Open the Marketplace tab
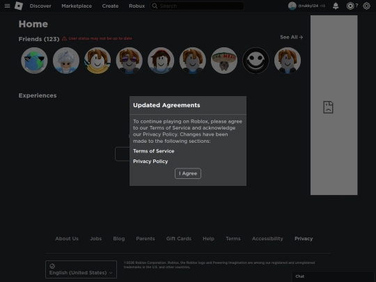Screen dimensions: 376x282 pos(77,6)
